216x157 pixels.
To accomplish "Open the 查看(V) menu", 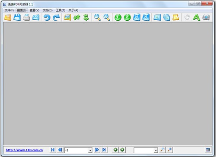I will click(x=35, y=10).
